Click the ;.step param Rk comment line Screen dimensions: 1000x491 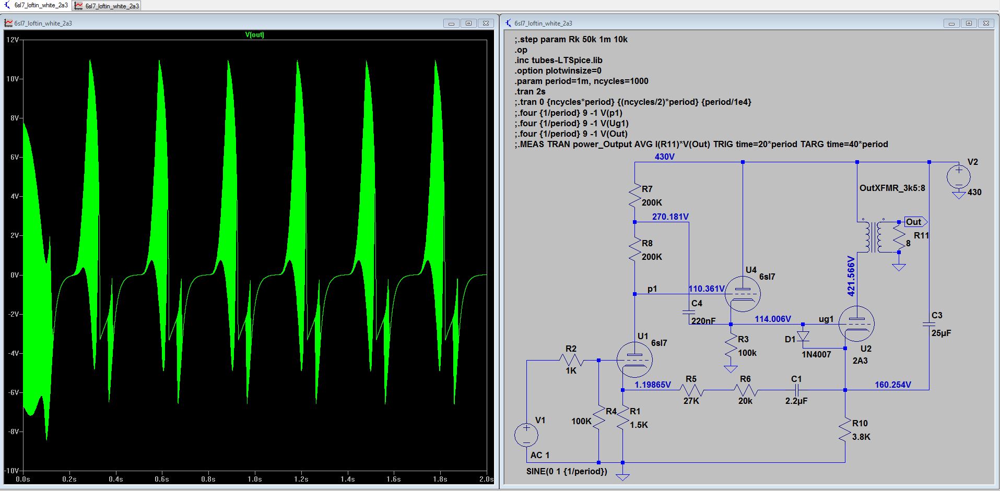point(571,39)
